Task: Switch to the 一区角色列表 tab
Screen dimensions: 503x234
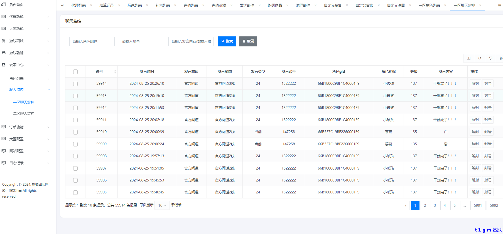Action: tap(430, 5)
